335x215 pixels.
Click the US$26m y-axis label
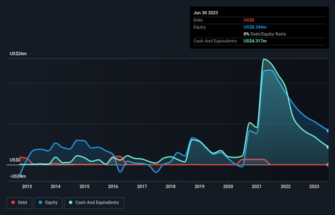point(18,54)
